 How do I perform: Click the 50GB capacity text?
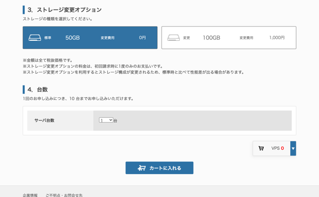(x=72, y=38)
